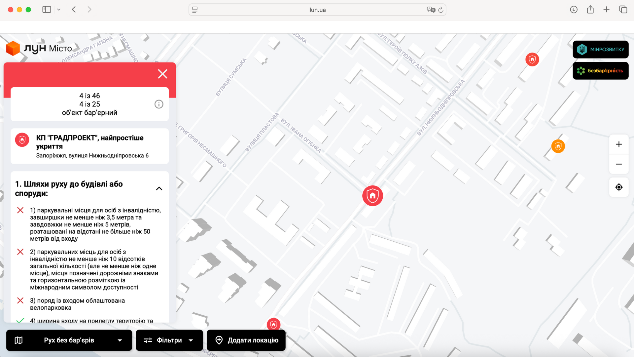Click the lun.ua address bar
634x357 pixels.
(x=317, y=10)
